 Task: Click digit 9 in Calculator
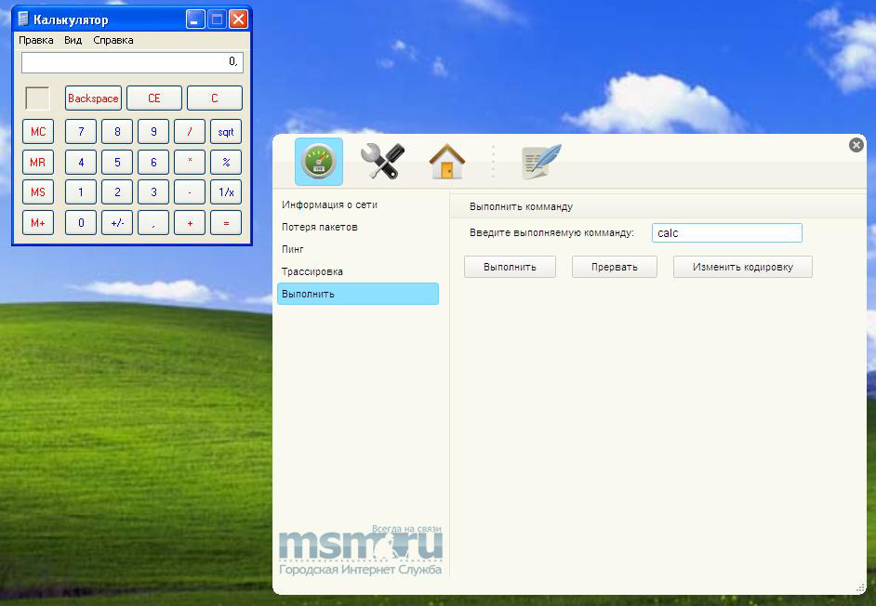click(x=153, y=132)
